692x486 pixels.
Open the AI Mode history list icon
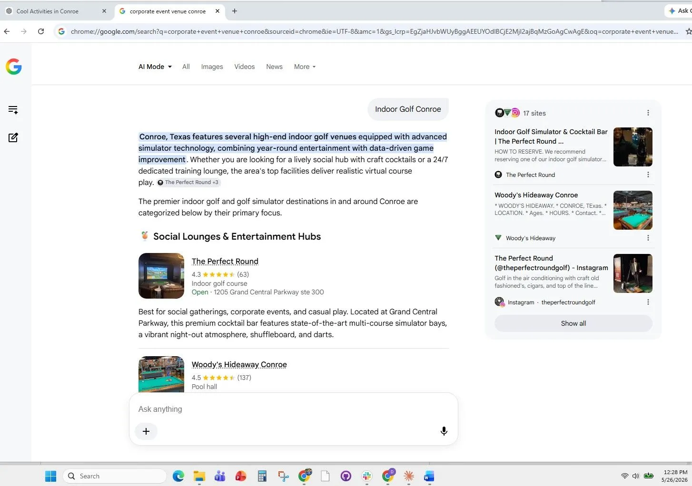13,110
